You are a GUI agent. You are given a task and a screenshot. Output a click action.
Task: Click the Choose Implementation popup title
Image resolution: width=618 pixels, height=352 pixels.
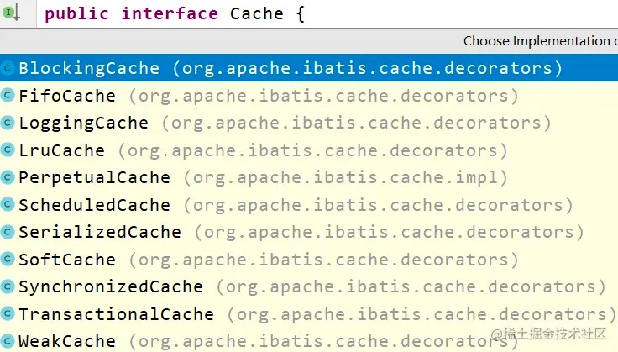coord(537,40)
